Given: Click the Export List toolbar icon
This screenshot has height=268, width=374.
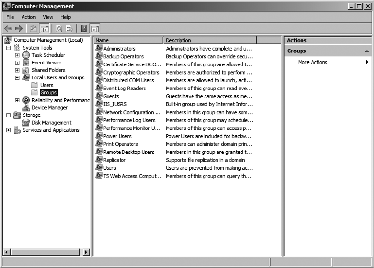Looking at the screenshot, I should [x=69, y=29].
